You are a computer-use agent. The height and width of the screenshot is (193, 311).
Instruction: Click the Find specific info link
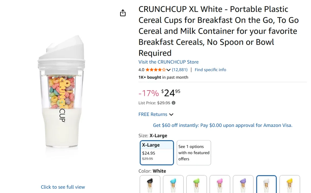[210, 70]
